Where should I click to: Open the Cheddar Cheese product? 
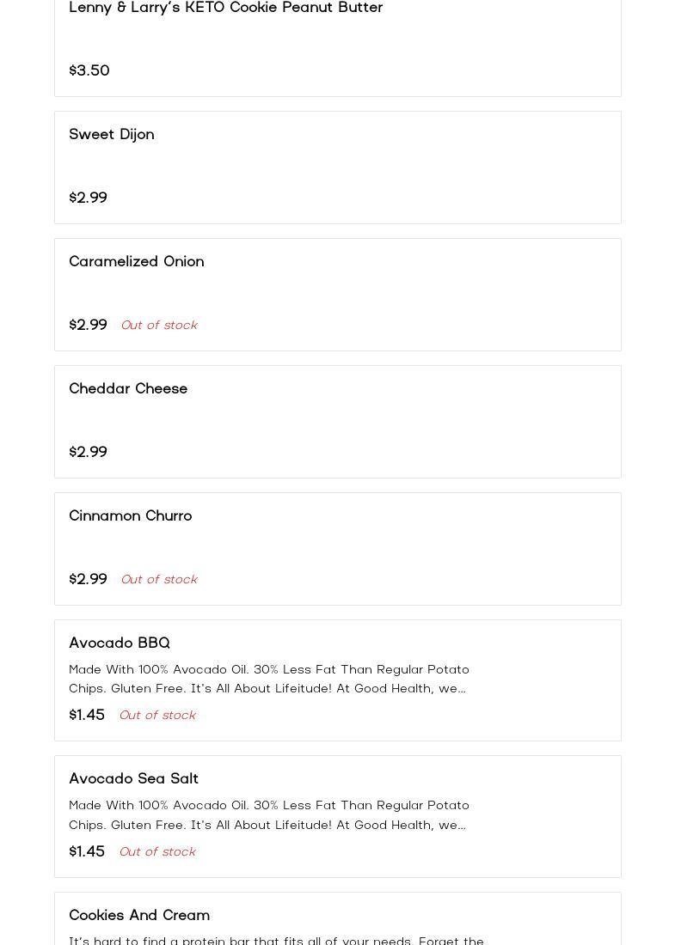click(128, 388)
